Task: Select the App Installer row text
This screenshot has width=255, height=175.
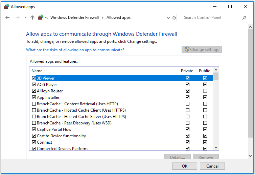Action: (48, 97)
